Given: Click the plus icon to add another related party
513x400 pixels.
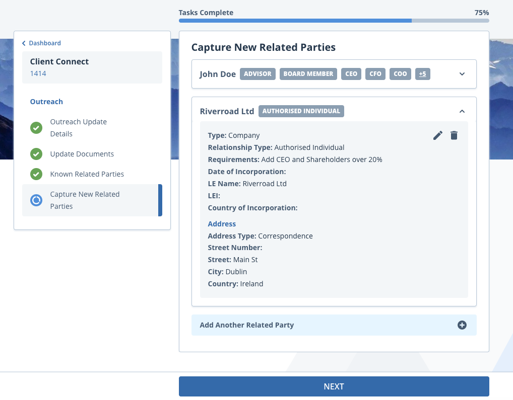Looking at the screenshot, I should point(462,325).
